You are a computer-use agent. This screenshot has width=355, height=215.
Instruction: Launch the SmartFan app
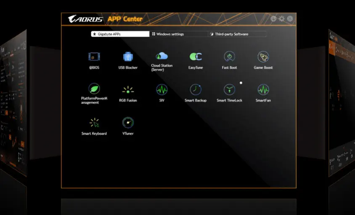pyautogui.click(x=263, y=90)
